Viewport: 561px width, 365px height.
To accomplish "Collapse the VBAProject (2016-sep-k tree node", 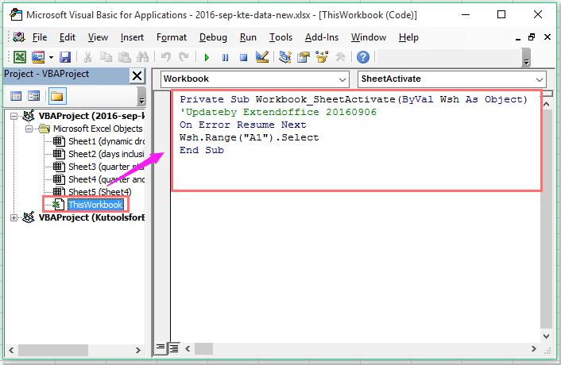I will (x=14, y=116).
